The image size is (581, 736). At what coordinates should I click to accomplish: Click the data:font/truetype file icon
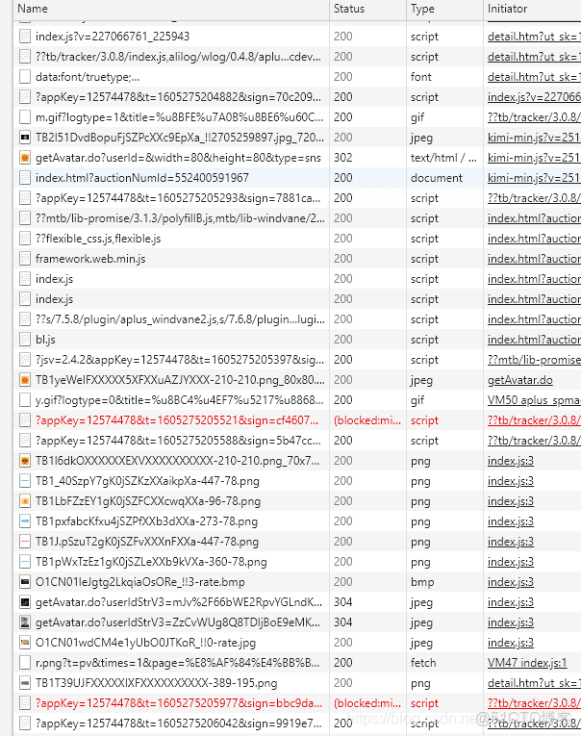pyautogui.click(x=25, y=77)
